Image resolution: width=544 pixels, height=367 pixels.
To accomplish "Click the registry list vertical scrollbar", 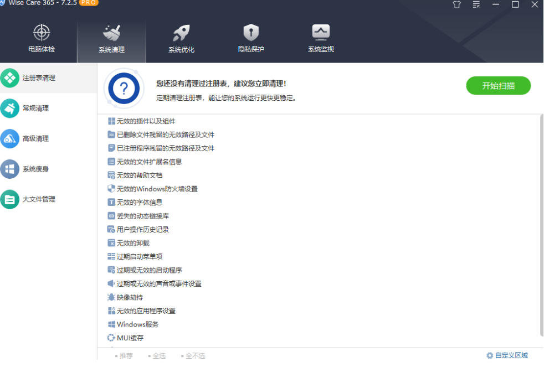I will tap(541, 225).
